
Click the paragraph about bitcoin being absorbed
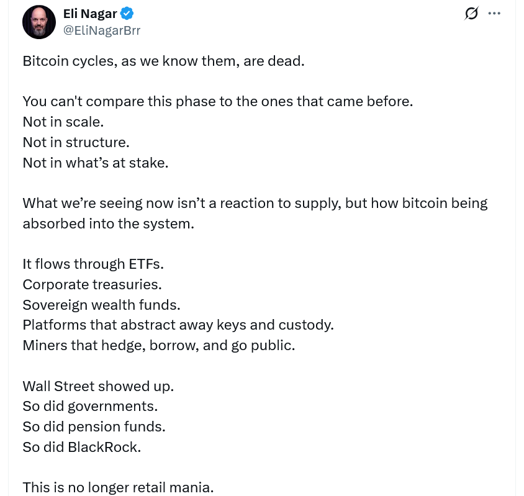(x=255, y=213)
